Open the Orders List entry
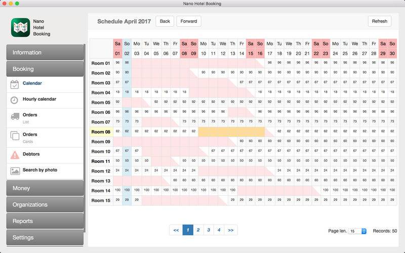The width and height of the screenshot is (405, 253). click(x=45, y=118)
